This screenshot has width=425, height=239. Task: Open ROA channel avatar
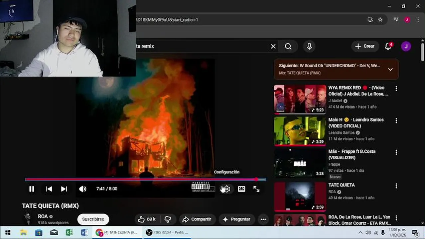[28, 219]
